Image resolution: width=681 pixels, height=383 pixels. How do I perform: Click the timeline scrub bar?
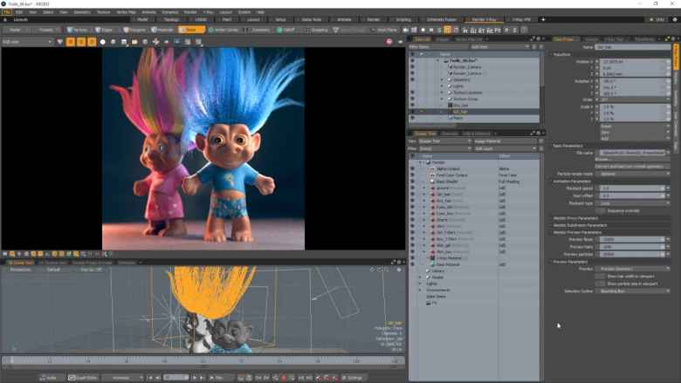[x=201, y=359]
